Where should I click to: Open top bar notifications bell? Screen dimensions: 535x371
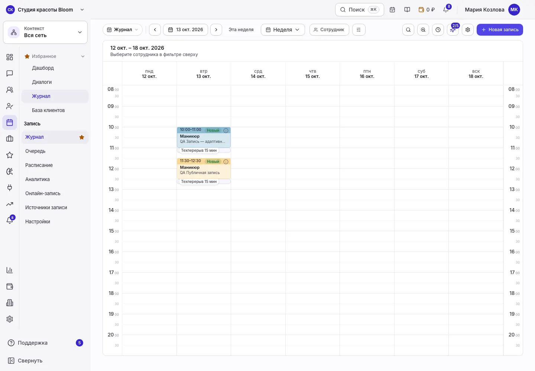tap(446, 10)
